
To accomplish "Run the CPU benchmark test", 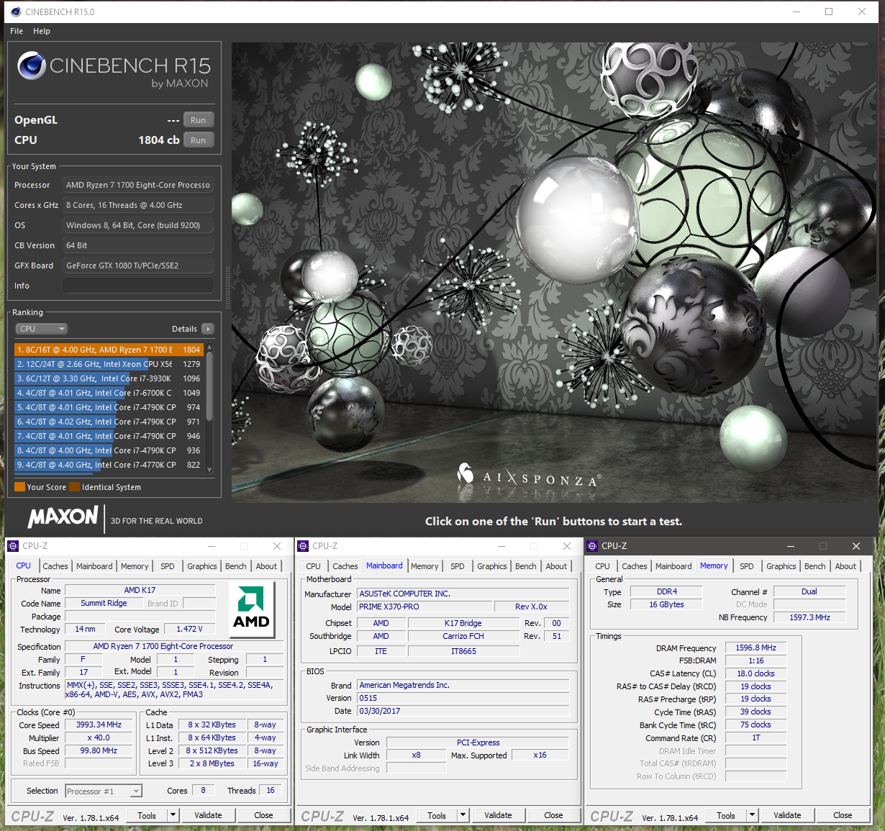I will (199, 140).
